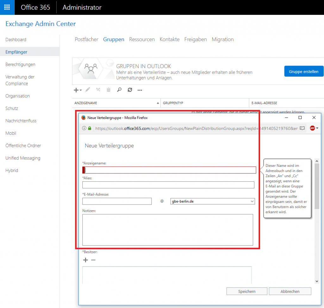Viewport: 324px width, 308px height.
Task: Go to the Kontakte tab
Action: tap(170, 39)
